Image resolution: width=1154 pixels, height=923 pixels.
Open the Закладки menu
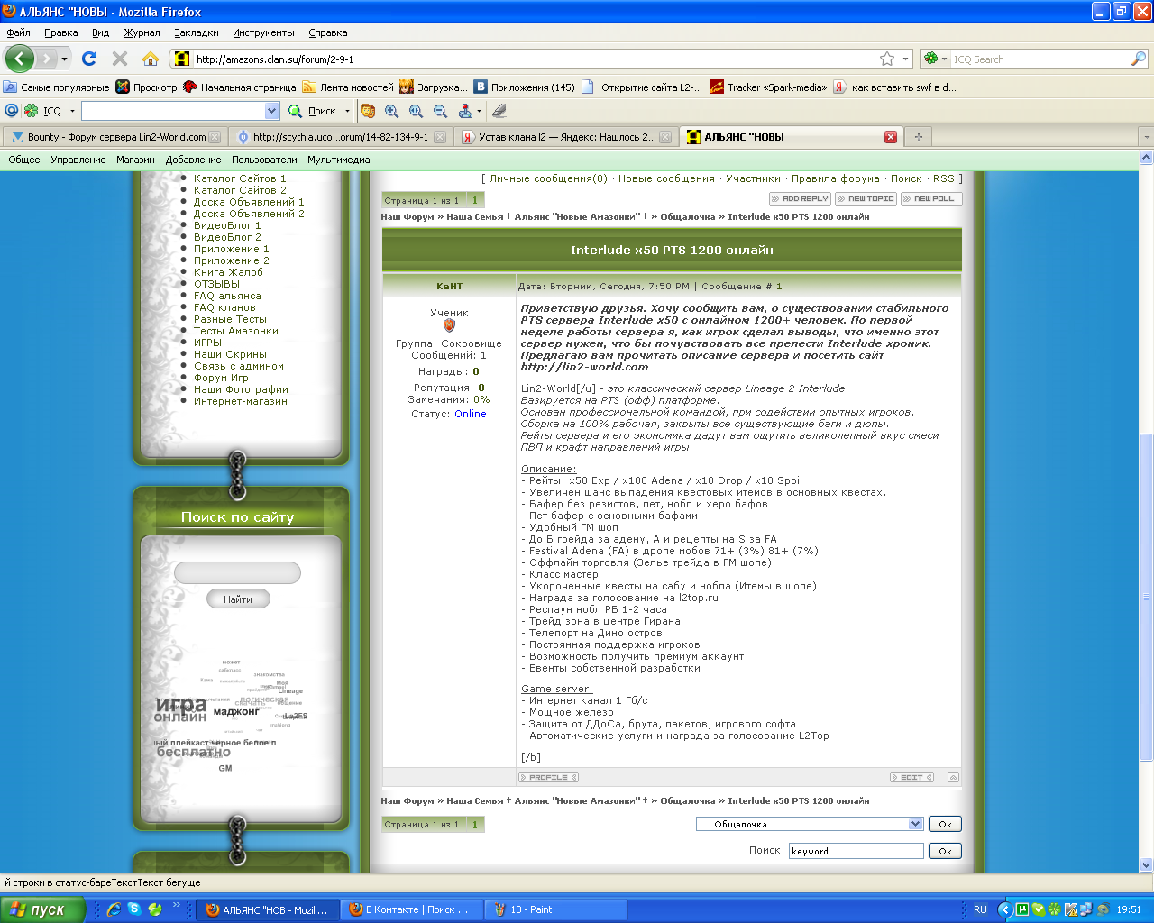(x=197, y=32)
